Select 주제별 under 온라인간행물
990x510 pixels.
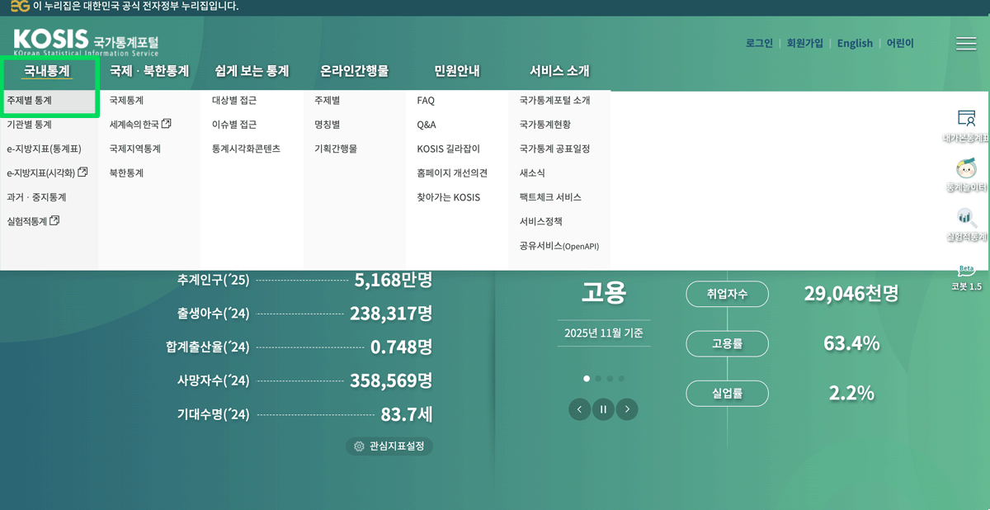tap(327, 101)
